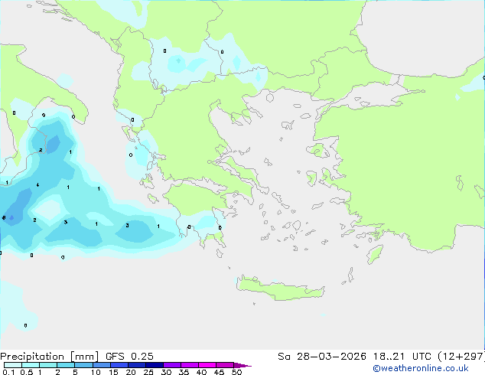
Task: Click the "20" legend tick label
Action: [131, 372]
